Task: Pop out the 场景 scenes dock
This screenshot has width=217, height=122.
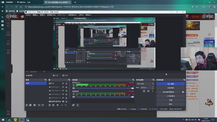Action: click(x=45, y=80)
